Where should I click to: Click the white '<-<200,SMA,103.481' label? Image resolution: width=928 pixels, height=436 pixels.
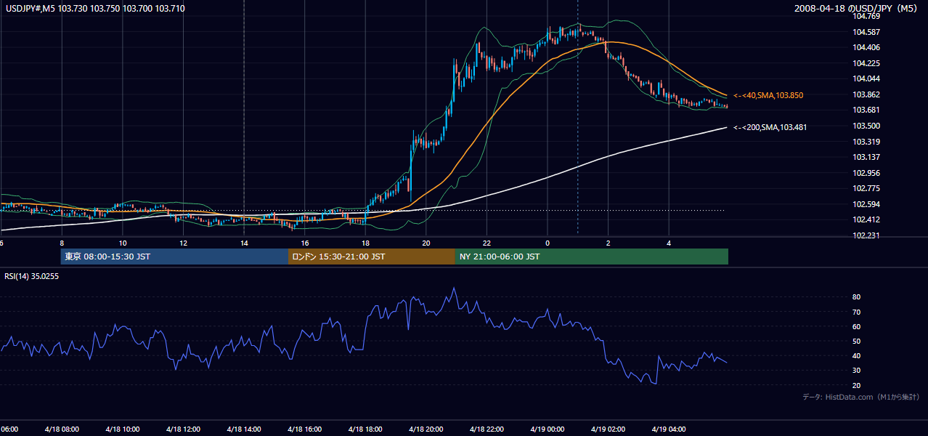click(x=770, y=127)
